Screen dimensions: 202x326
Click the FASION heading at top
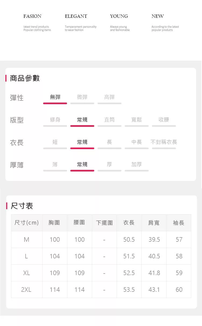32,16
